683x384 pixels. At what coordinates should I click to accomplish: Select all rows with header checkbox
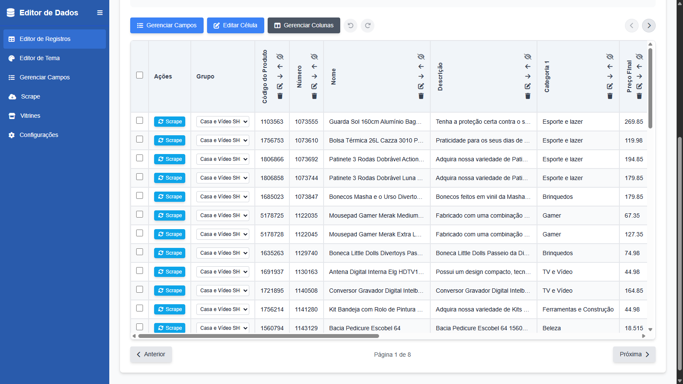(x=140, y=76)
